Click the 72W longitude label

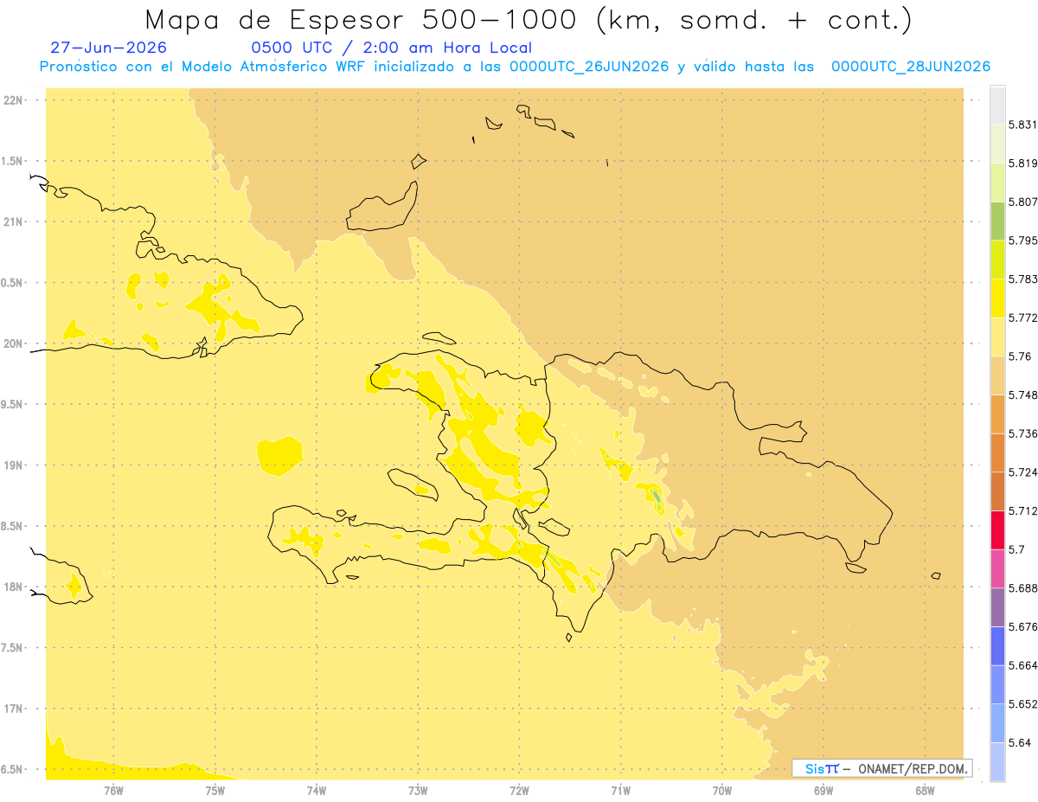click(519, 792)
